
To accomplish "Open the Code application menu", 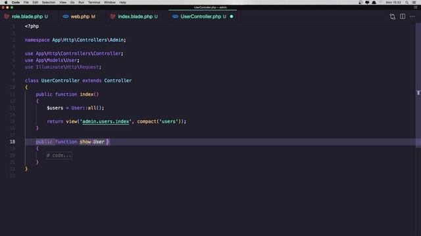I will (x=16, y=3).
